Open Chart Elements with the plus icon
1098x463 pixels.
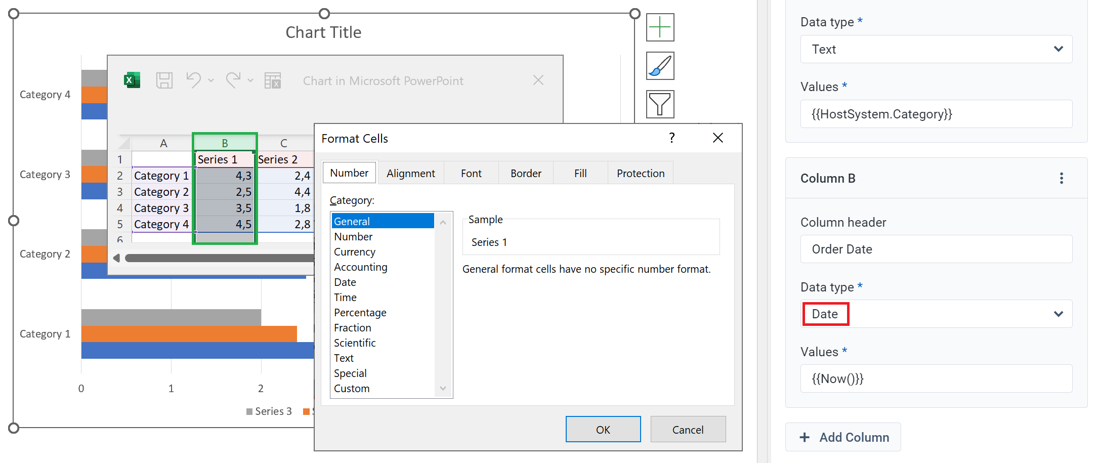coord(659,27)
